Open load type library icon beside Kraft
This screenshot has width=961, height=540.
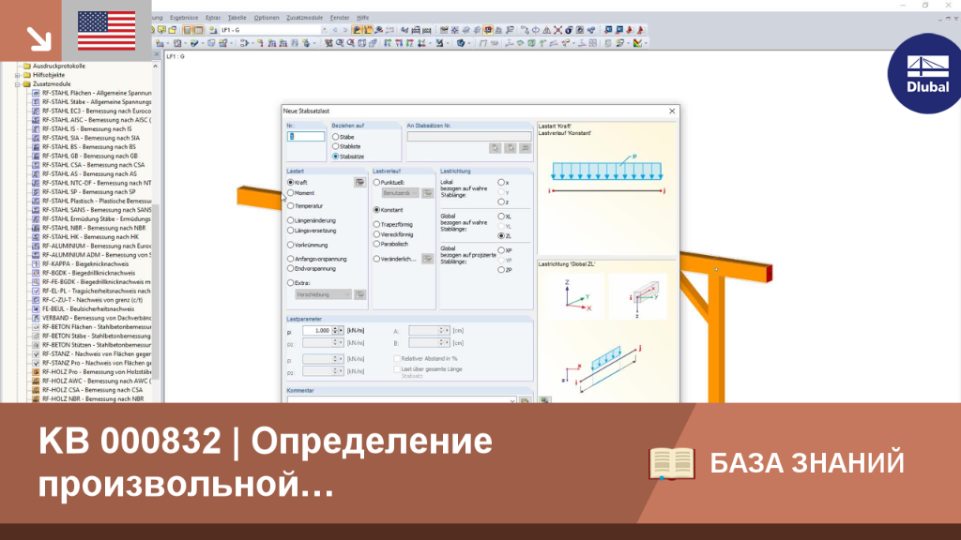(x=359, y=183)
